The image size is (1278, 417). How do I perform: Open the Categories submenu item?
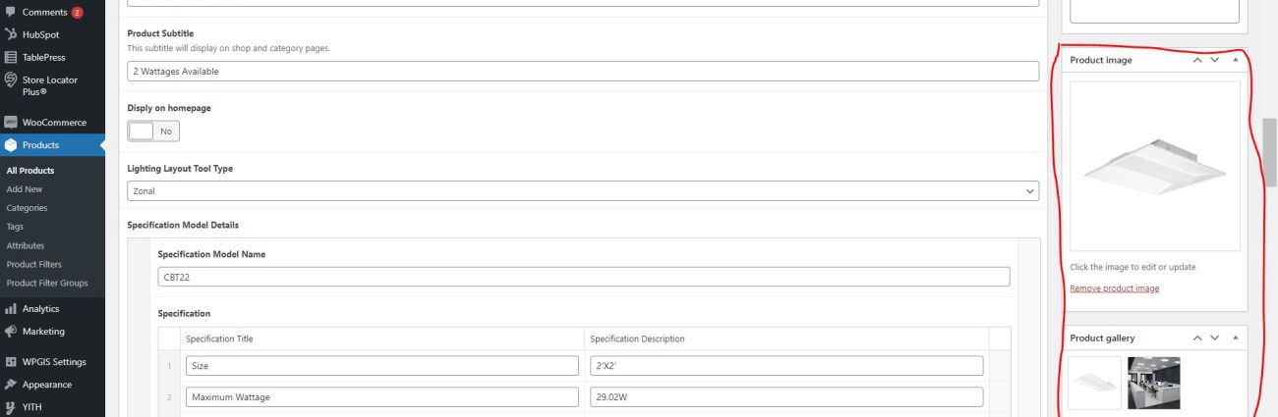(27, 208)
